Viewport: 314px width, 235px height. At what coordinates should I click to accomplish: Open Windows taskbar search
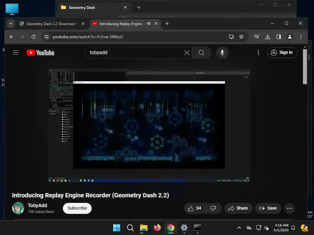[x=130, y=228]
